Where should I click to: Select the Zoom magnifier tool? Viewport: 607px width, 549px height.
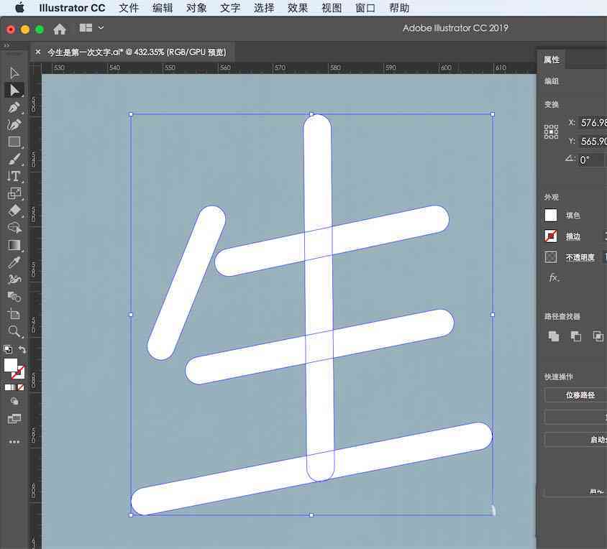14,331
